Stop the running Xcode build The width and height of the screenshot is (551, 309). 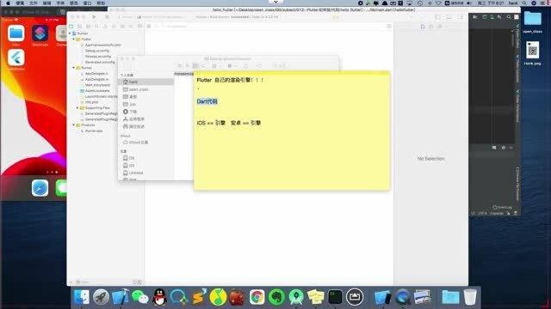click(x=107, y=17)
